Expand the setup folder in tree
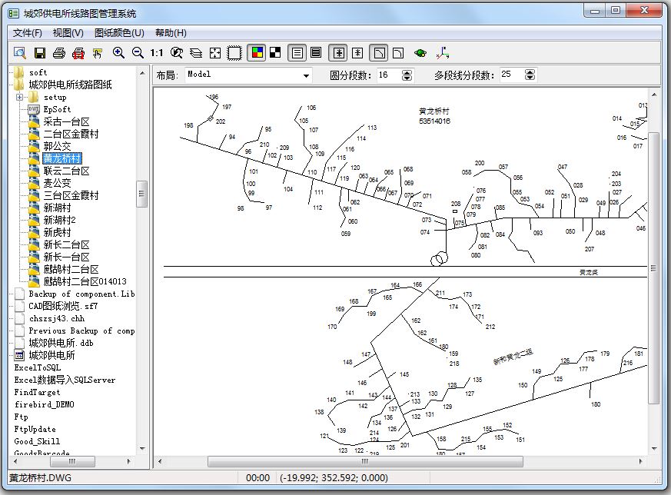Image resolution: width=671 pixels, height=495 pixels. (x=18, y=98)
